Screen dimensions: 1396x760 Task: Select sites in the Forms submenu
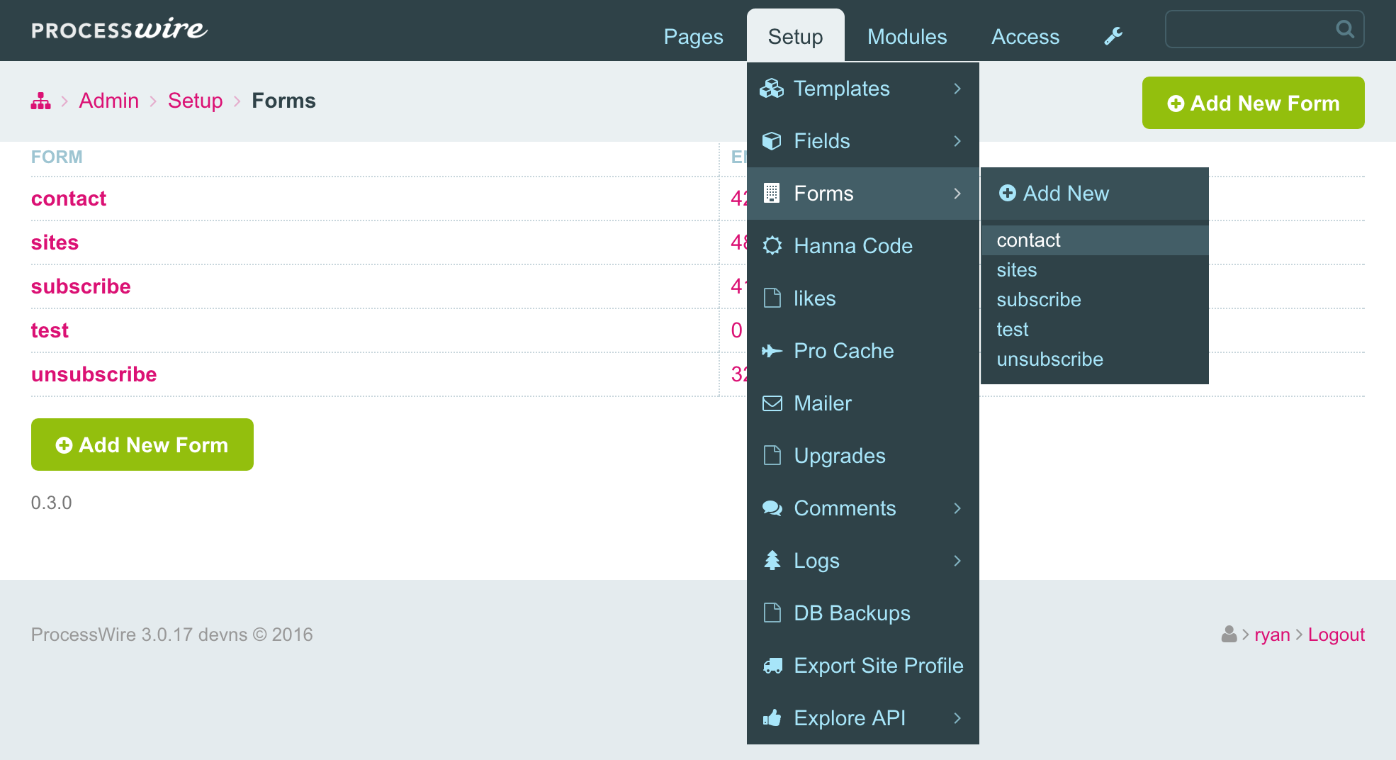(1095, 270)
